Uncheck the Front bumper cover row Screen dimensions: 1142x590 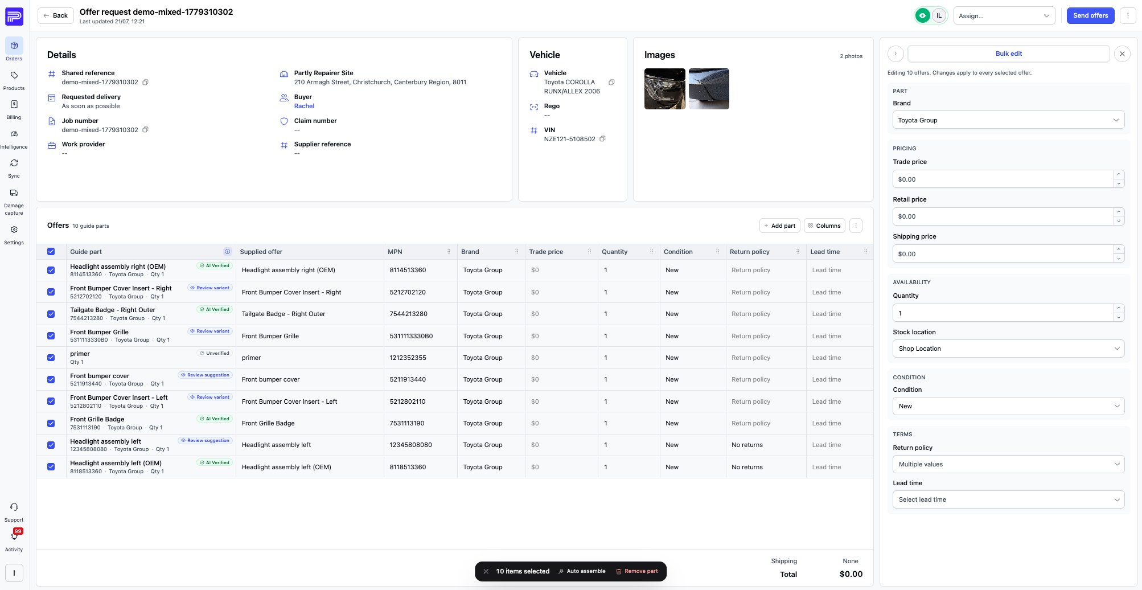click(x=51, y=380)
